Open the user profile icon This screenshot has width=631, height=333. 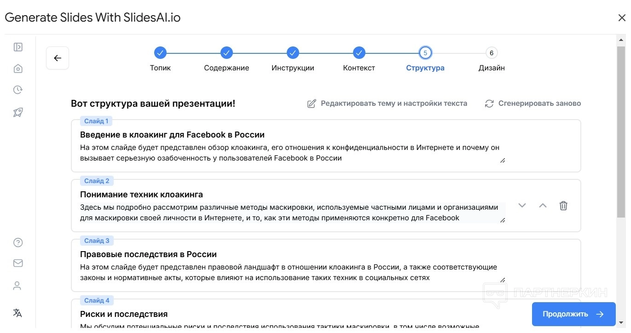(17, 286)
